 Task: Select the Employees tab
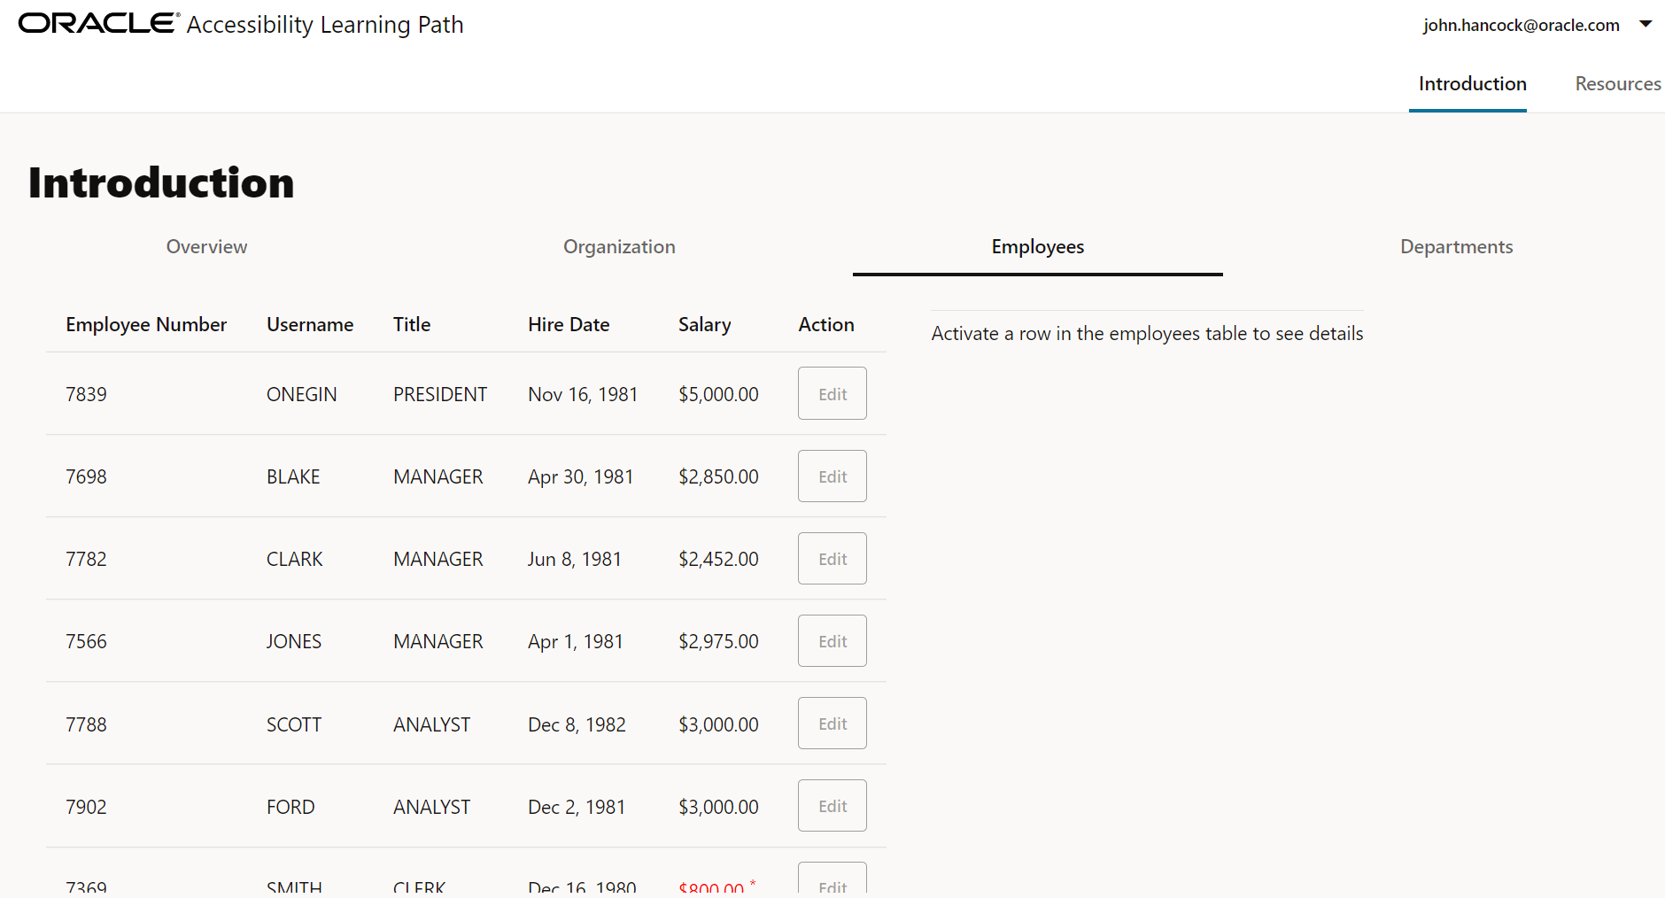[x=1037, y=247]
